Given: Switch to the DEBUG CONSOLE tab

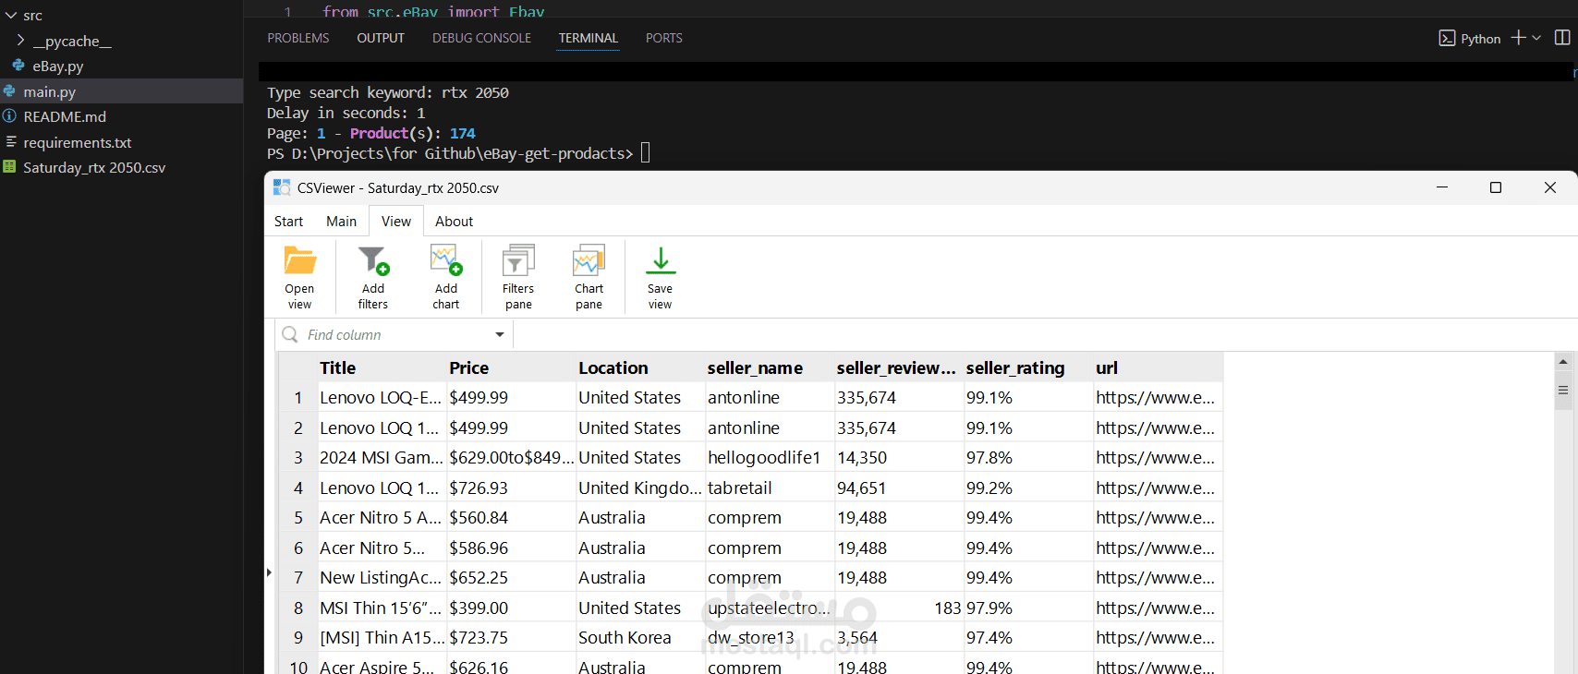Looking at the screenshot, I should pyautogui.click(x=481, y=38).
